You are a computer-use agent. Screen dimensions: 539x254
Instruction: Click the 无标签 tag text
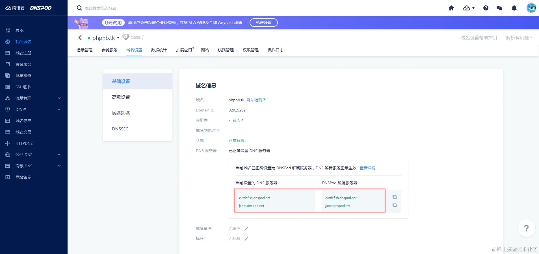(235, 238)
